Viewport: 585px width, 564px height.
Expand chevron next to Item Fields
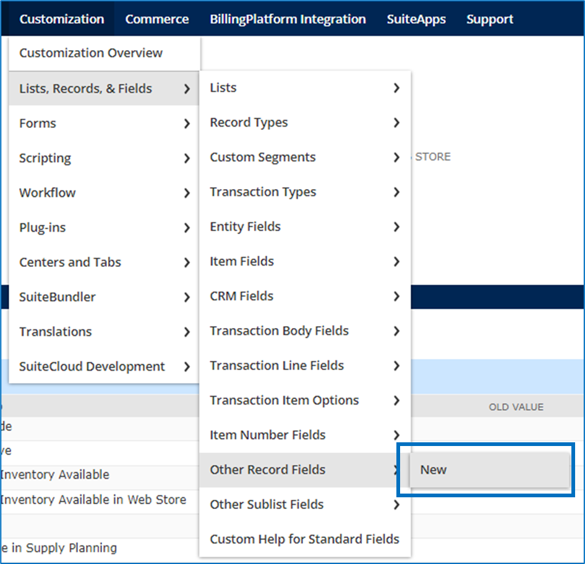point(396,262)
